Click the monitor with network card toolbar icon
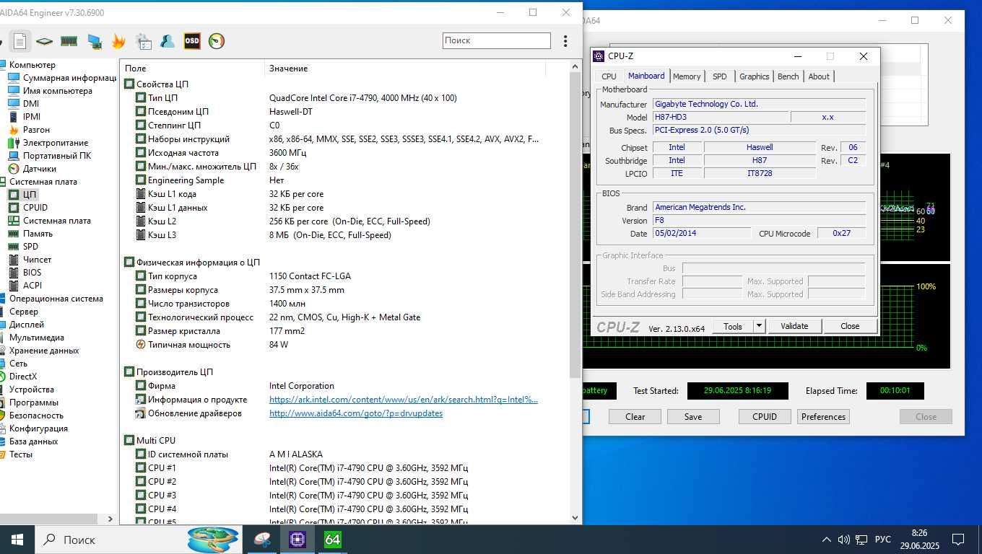Screen dimensions: 982x554 (x=94, y=41)
